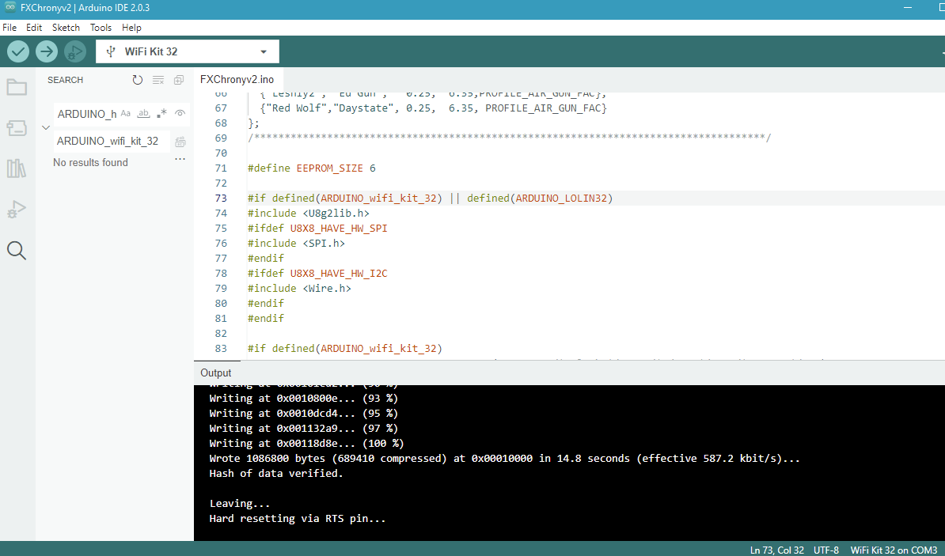The width and height of the screenshot is (945, 556).
Task: Click the USB icon in board selector
Action: tap(110, 51)
